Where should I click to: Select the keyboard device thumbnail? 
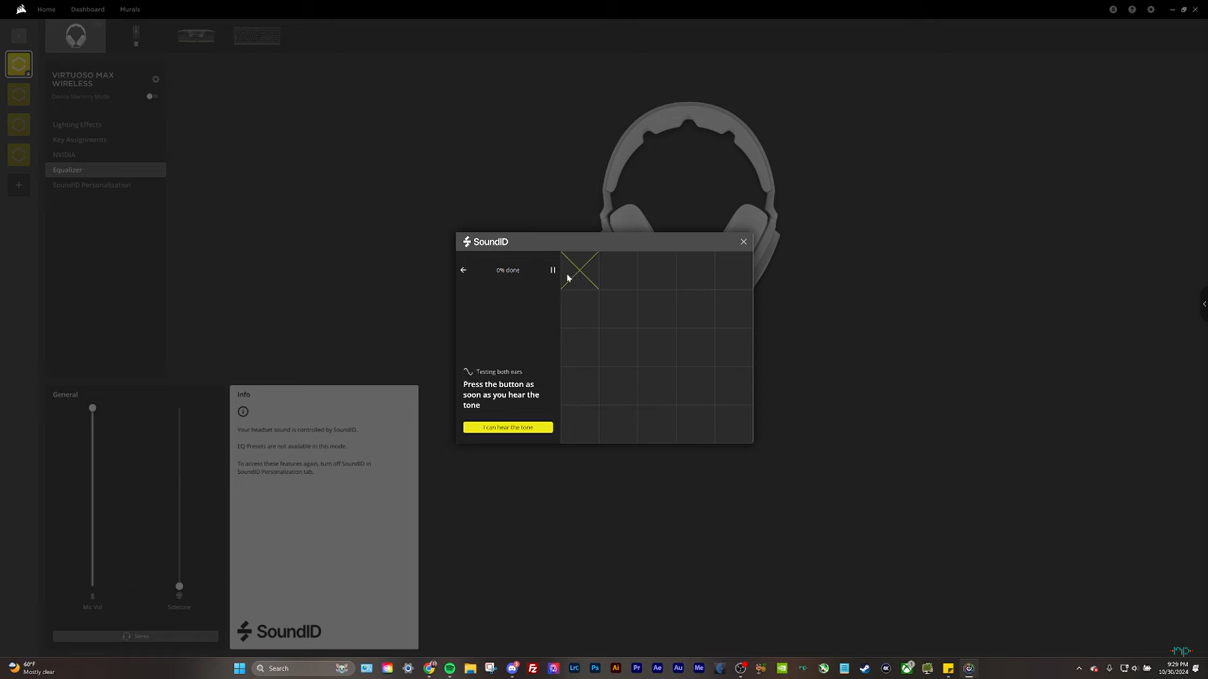(x=257, y=36)
